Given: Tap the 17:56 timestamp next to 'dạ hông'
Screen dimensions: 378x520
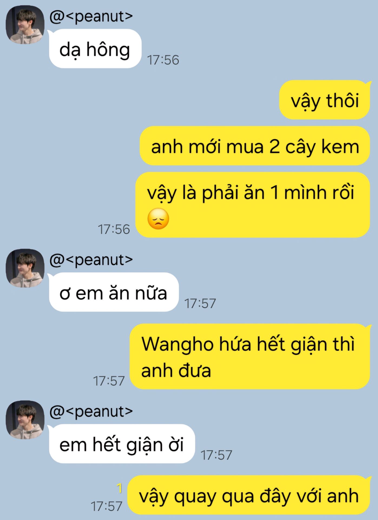Looking at the screenshot, I should (x=163, y=60).
